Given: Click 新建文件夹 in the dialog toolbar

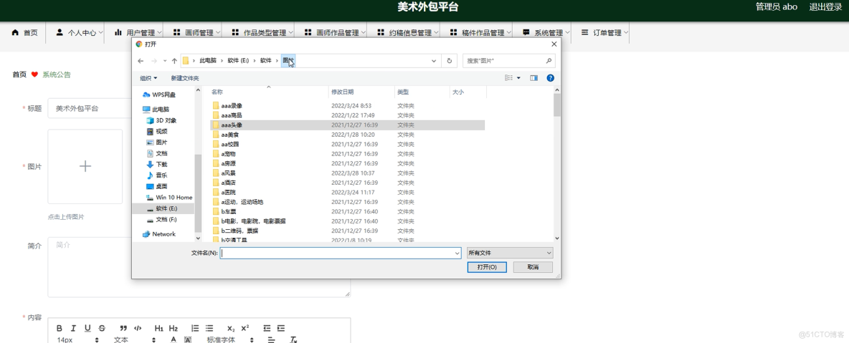Looking at the screenshot, I should pyautogui.click(x=185, y=78).
